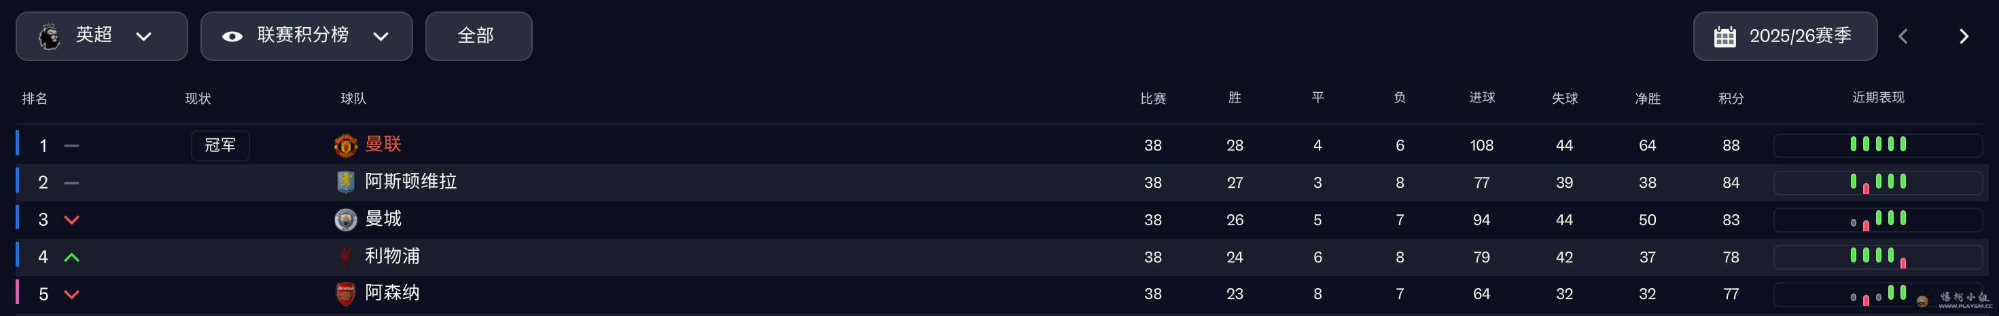Click 曼联's recent form bars
Screen dimensions: 1999x316
[x=1878, y=145]
